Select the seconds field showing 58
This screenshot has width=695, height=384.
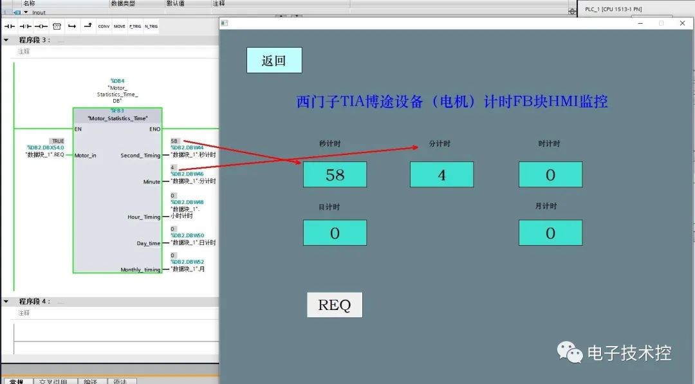[335, 174]
